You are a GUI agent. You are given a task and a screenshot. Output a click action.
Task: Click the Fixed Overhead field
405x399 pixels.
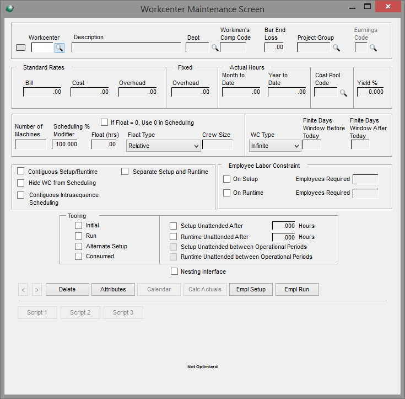[191, 92]
